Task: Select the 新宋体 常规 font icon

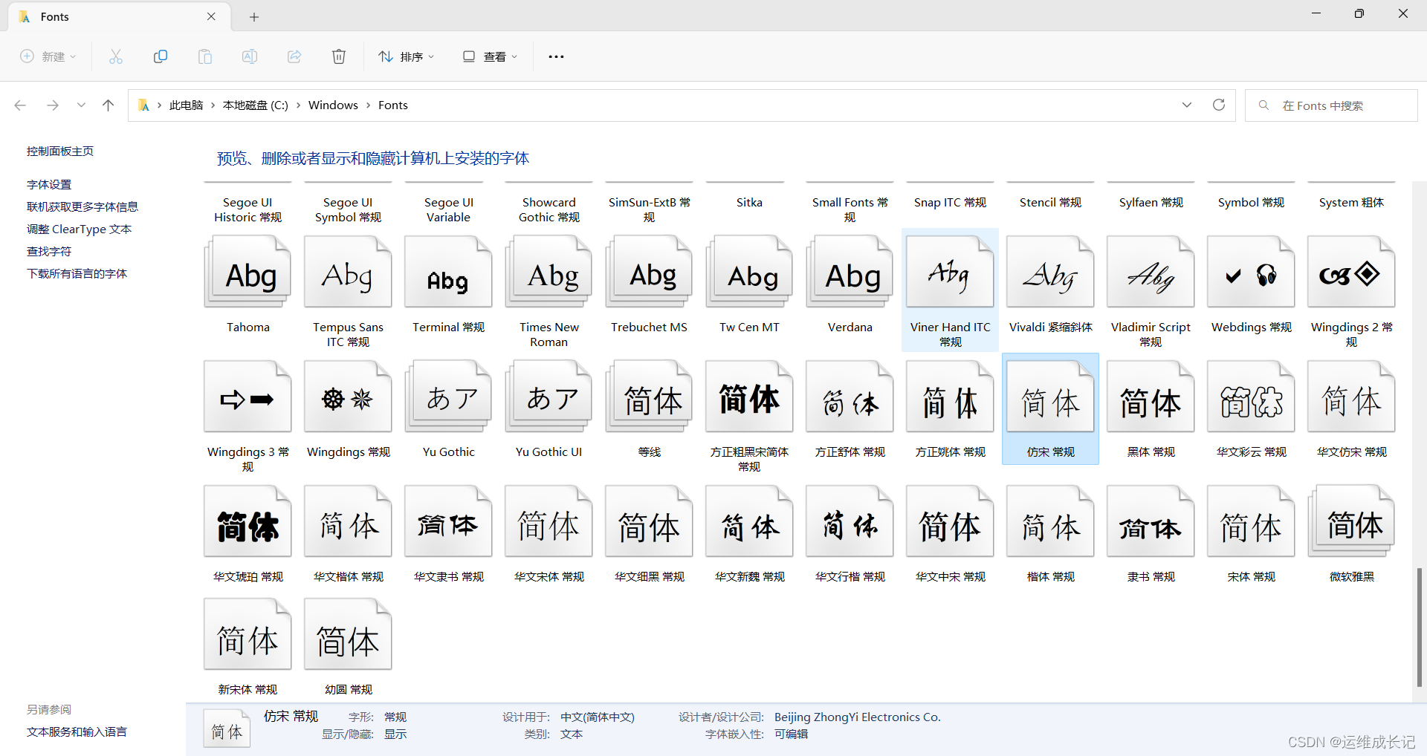Action: pos(247,634)
